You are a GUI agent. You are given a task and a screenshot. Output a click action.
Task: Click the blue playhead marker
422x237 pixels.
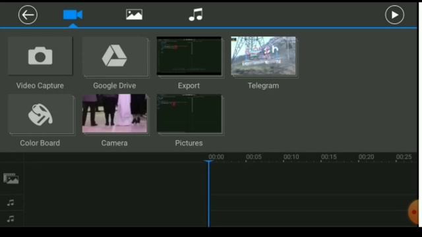pyautogui.click(x=208, y=194)
